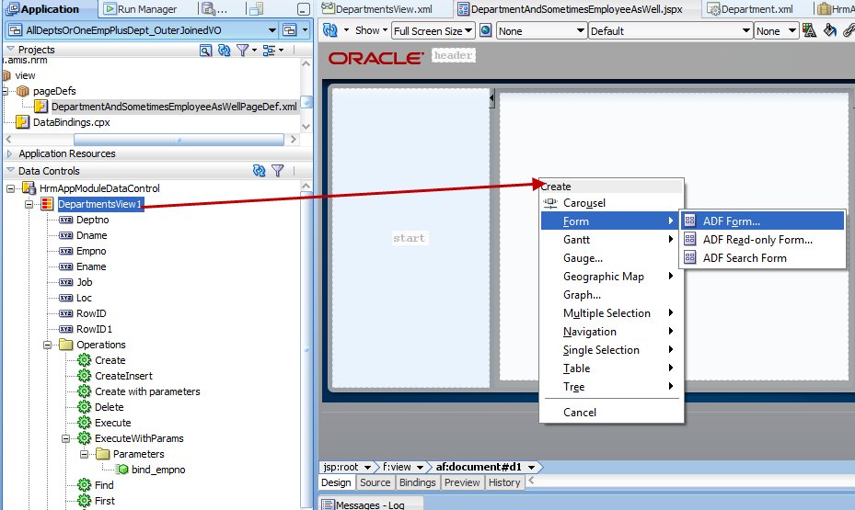The image size is (855, 510).
Task: Click the Projects search icon
Action: click(205, 50)
